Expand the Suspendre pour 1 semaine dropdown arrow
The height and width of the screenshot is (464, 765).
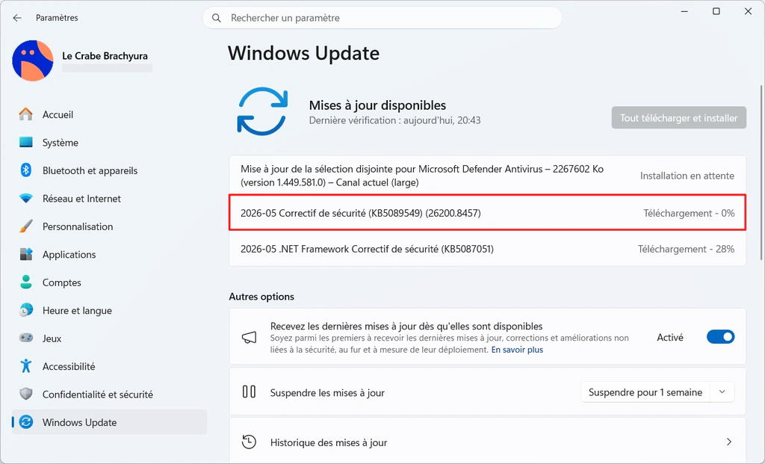[722, 392]
